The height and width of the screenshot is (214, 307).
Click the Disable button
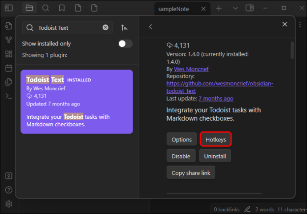(x=181, y=156)
